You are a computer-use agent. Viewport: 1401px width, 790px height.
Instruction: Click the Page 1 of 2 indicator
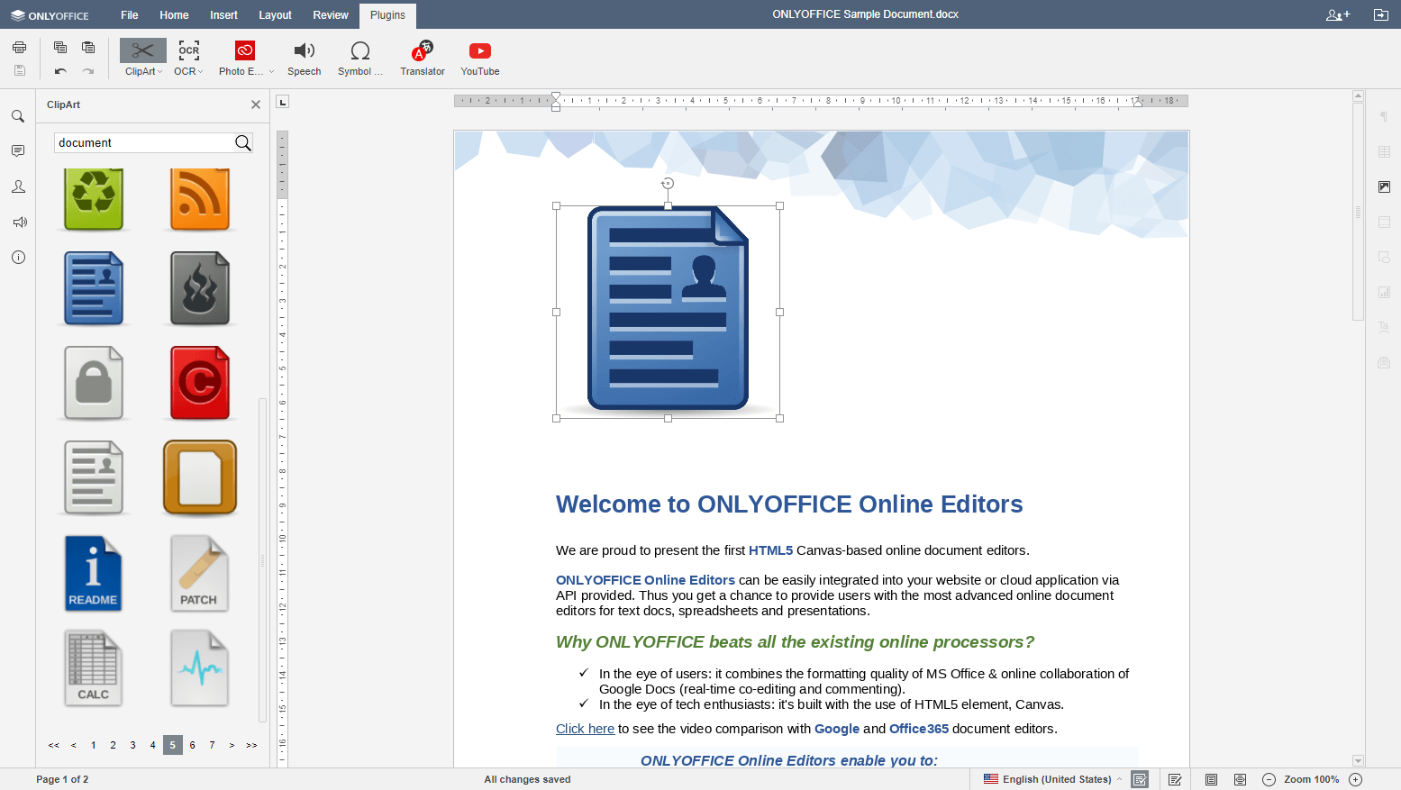pos(62,779)
